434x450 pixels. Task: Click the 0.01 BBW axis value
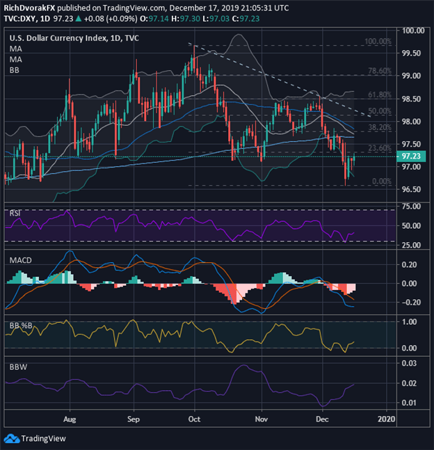click(410, 403)
